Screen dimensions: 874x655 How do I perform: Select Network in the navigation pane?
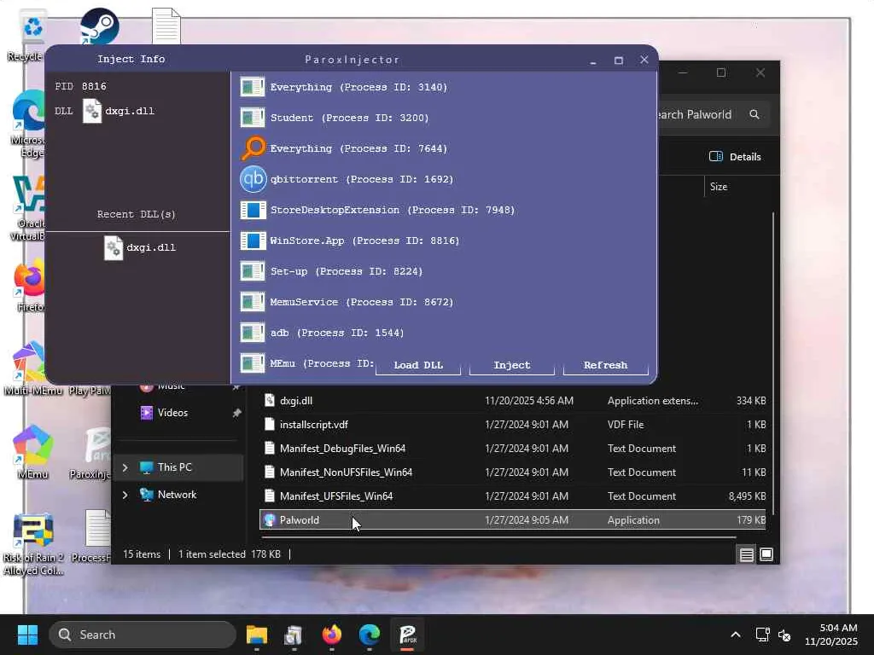[177, 495]
